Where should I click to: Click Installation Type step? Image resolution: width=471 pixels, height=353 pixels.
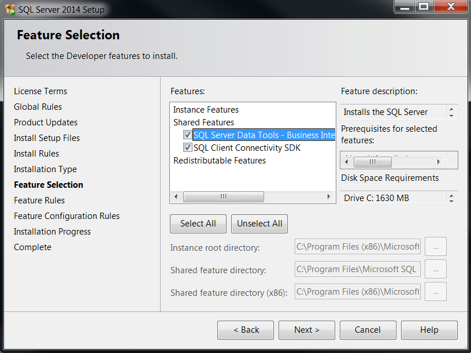click(x=45, y=169)
